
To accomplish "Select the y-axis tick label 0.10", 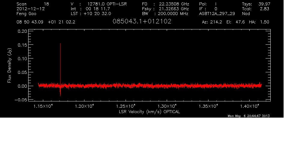I will pos(22,58).
